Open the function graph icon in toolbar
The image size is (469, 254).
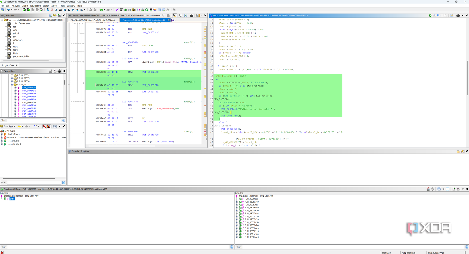tap(142, 10)
